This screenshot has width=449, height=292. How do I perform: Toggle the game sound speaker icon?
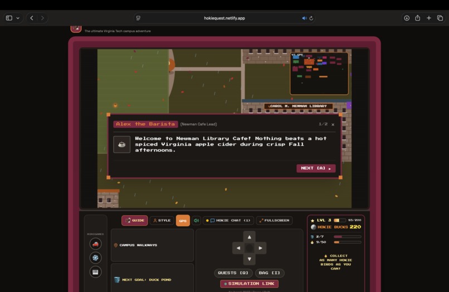click(197, 220)
